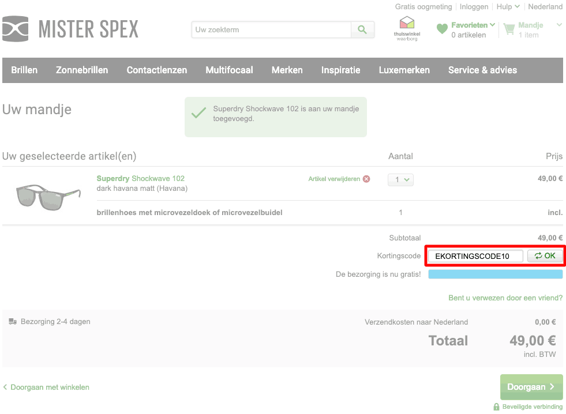
Task: Open the Superdry Shockwave 102 product link
Action: (140, 179)
